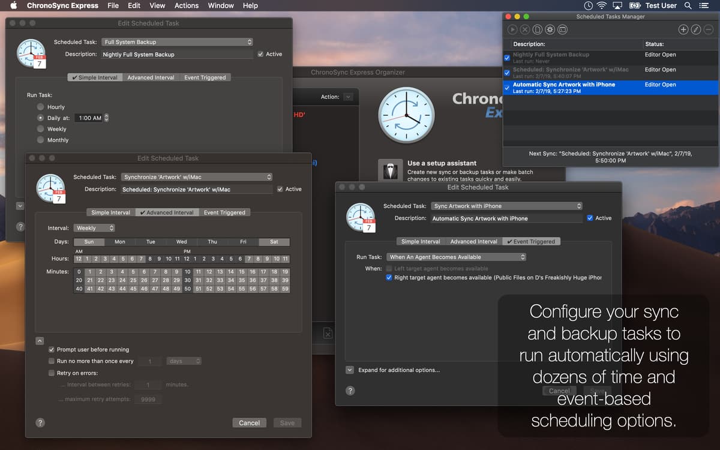Screen dimensions: 720x450
Task: Switch to the Event Triggered tab
Action: pyautogui.click(x=531, y=241)
